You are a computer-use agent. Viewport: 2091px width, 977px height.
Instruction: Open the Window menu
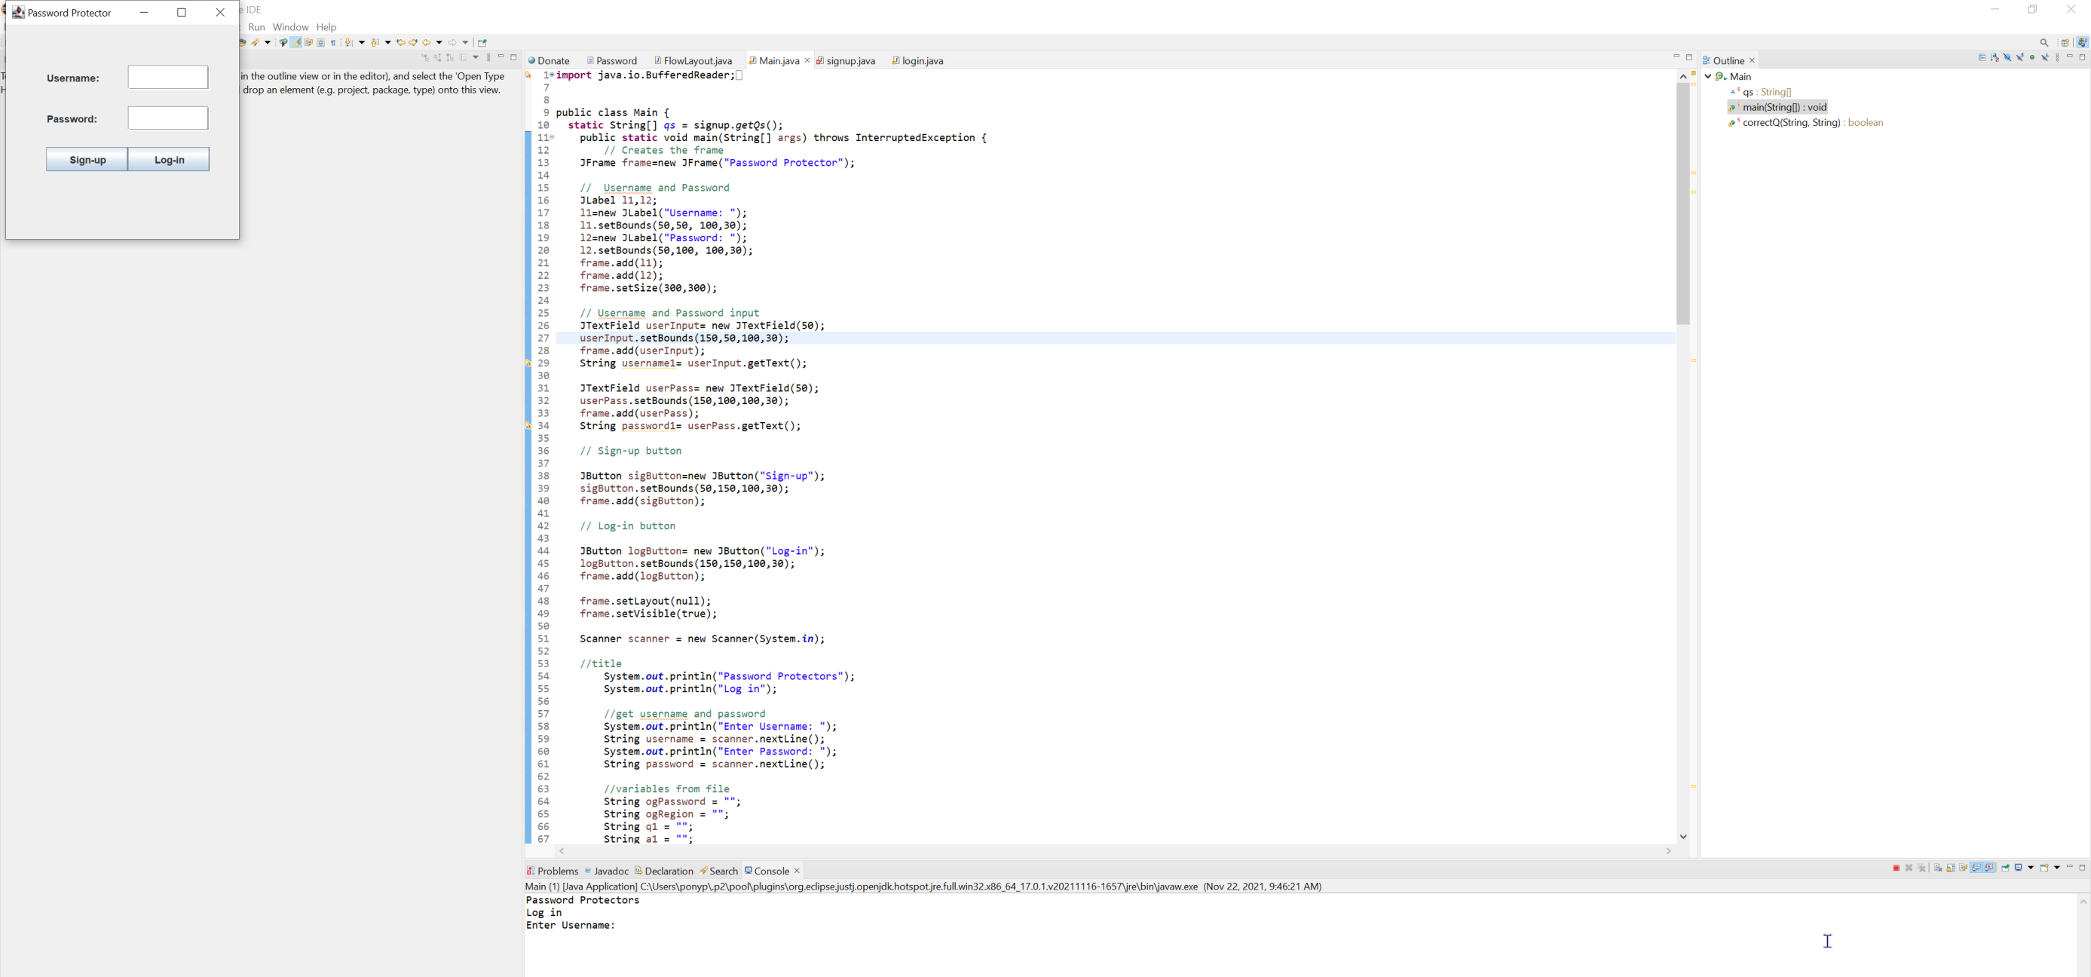tap(289, 27)
